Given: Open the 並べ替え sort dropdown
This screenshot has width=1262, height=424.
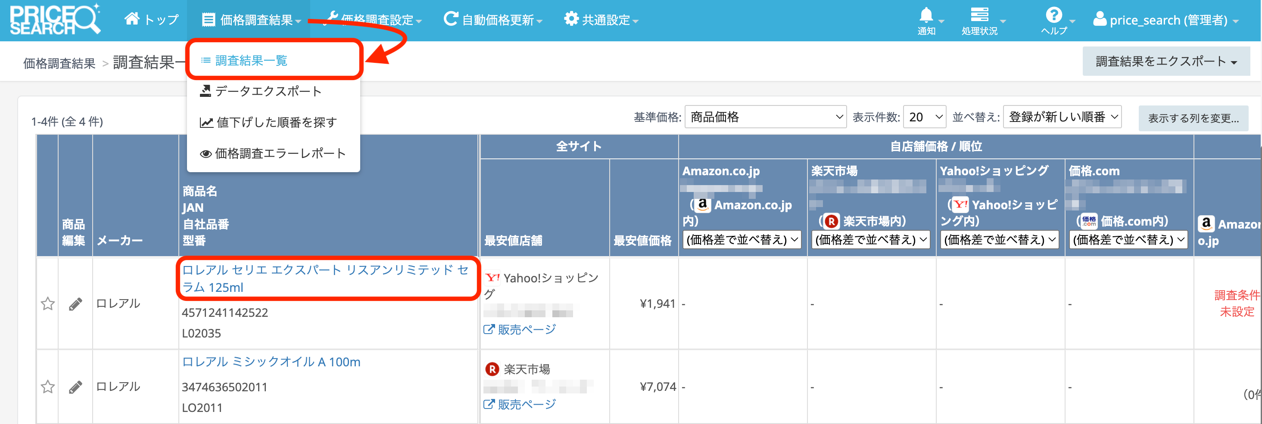Looking at the screenshot, I should (x=1062, y=117).
